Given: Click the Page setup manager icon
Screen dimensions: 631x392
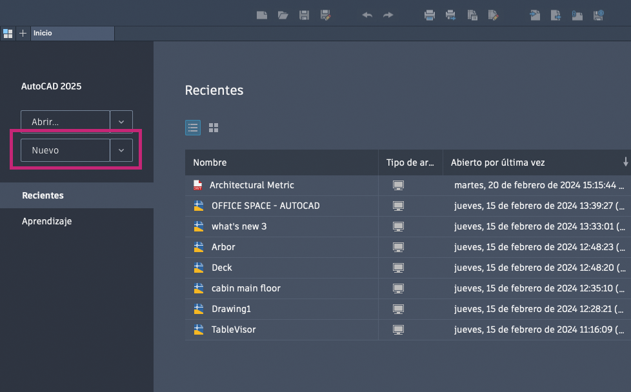Looking at the screenshot, I should pyautogui.click(x=472, y=15).
